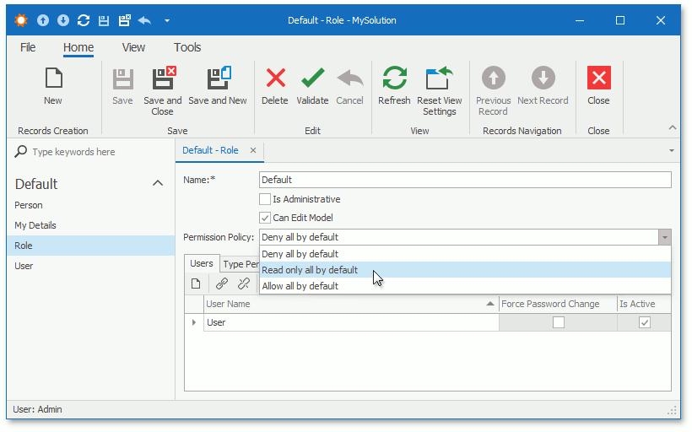Open the View ribbon tab
The width and height of the screenshot is (692, 432).
tap(133, 47)
